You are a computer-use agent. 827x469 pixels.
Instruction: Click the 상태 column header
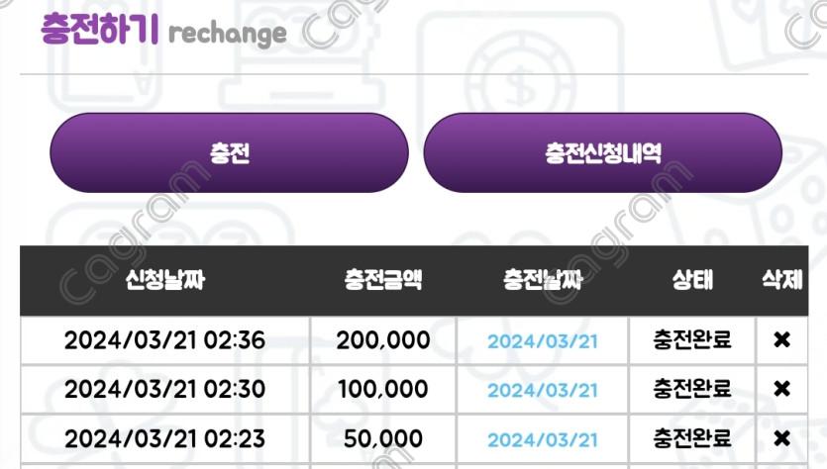[692, 280]
